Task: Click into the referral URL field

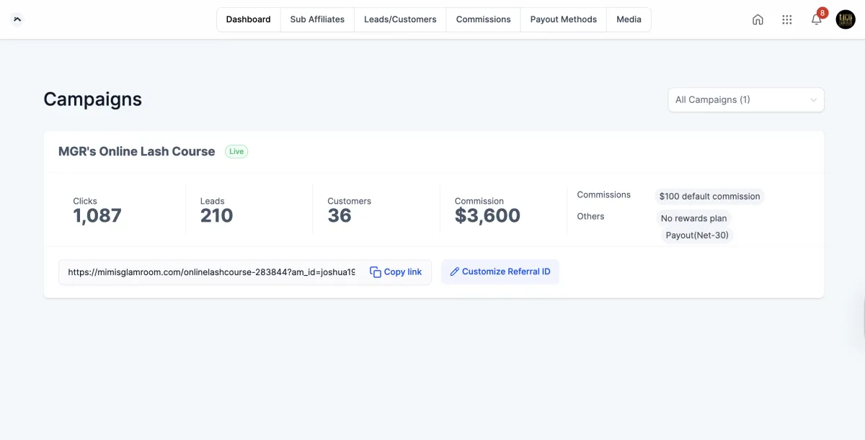Action: pyautogui.click(x=210, y=272)
